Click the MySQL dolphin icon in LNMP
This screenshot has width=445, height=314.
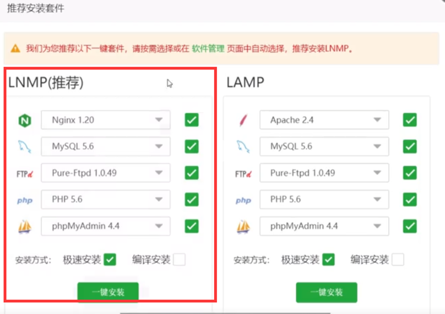(x=24, y=147)
